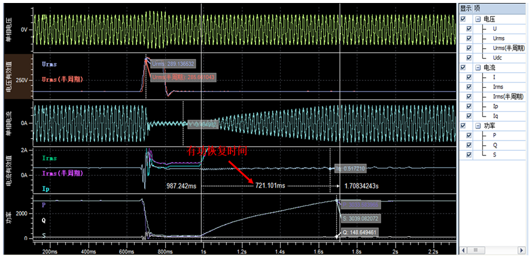Viewport: 529px width, 260px height.
Task: Collapse the 电压 tree group
Action: coord(478,19)
